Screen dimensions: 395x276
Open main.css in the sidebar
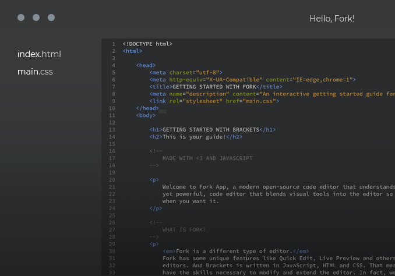35,72
